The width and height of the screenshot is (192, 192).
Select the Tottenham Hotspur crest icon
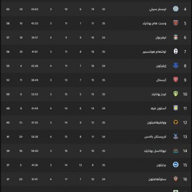pos(175,52)
